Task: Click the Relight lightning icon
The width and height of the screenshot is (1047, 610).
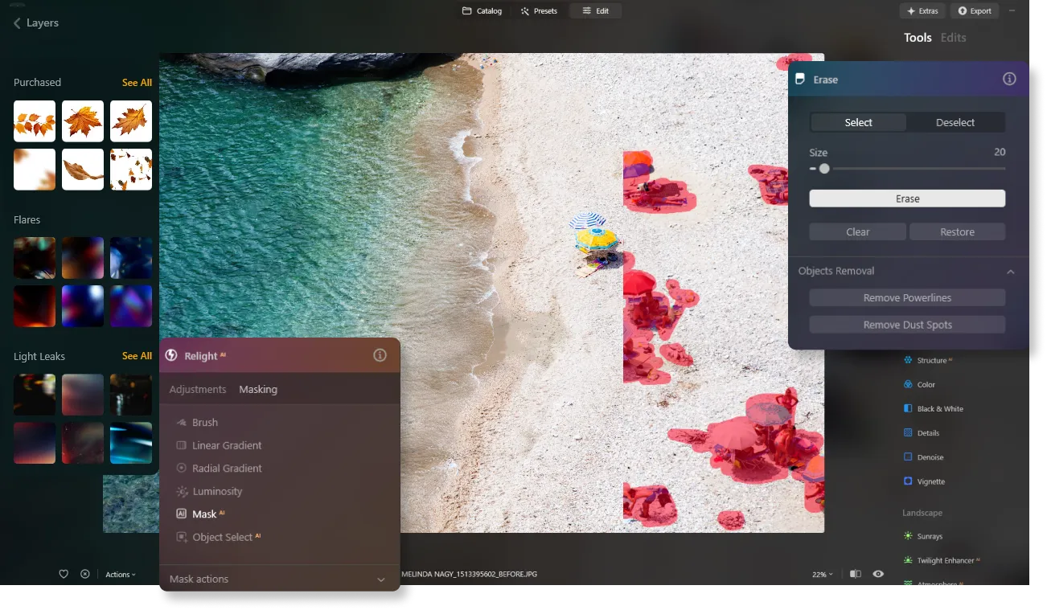Action: (x=170, y=355)
